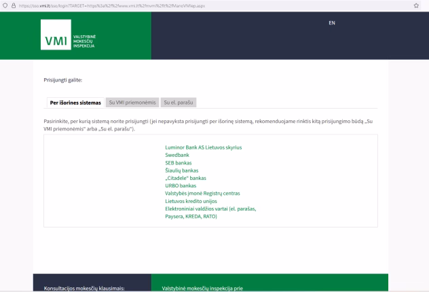Bookmark this page with the star icon
The width and height of the screenshot is (429, 292).
(416, 5)
